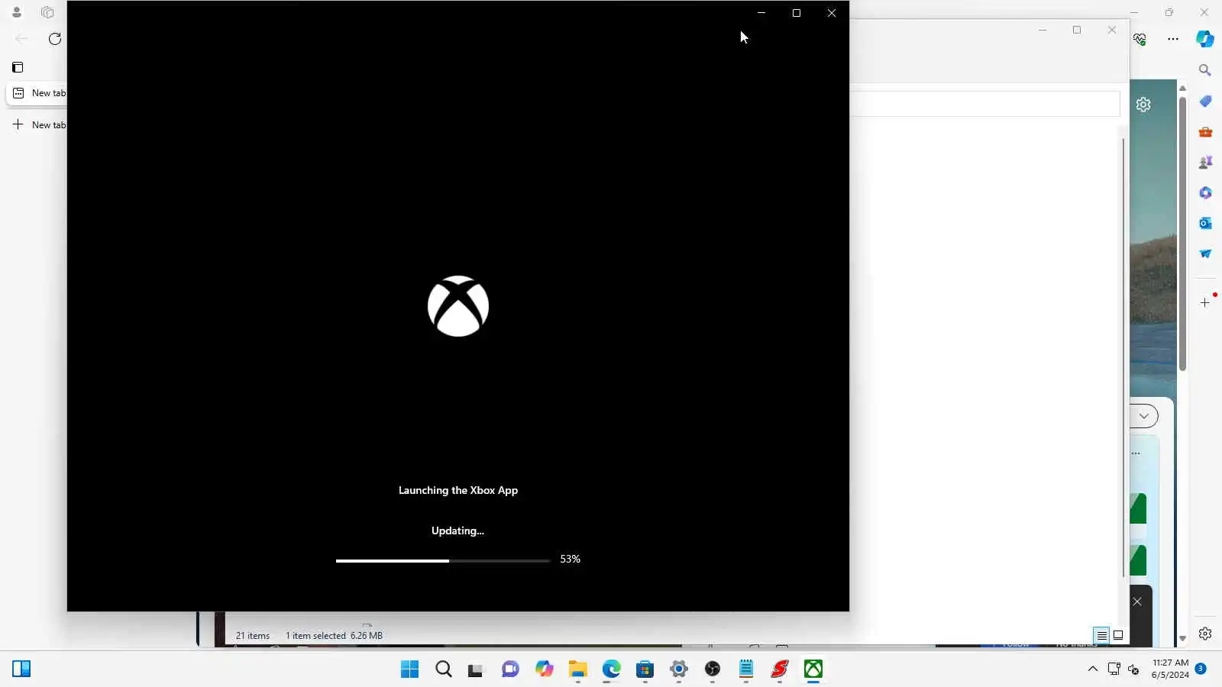Open Games chess icon in Edge sidebar
Viewport: 1222px width, 687px height.
[1205, 163]
